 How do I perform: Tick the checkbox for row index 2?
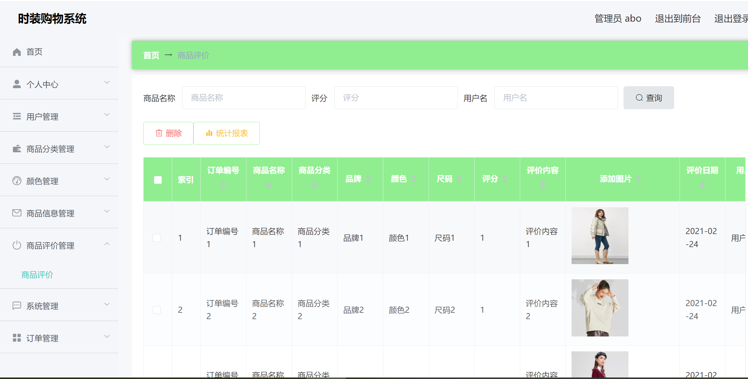click(157, 310)
